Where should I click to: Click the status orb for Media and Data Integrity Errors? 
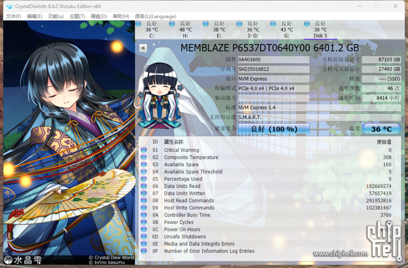click(144, 243)
